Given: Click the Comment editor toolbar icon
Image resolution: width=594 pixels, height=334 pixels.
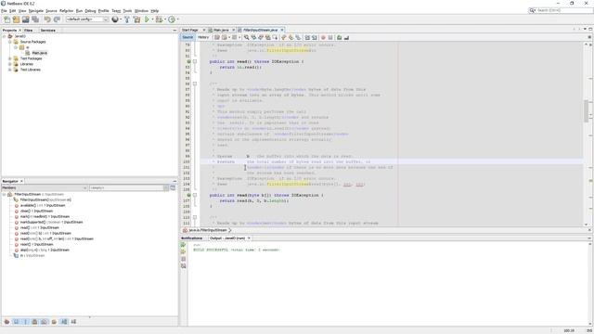Looking at the screenshot, I should (x=340, y=37).
